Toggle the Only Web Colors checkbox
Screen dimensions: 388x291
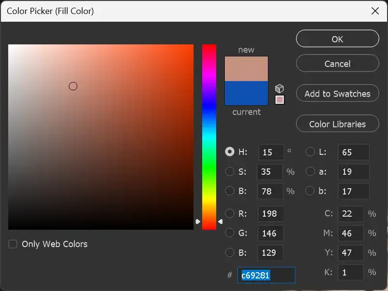coord(13,244)
